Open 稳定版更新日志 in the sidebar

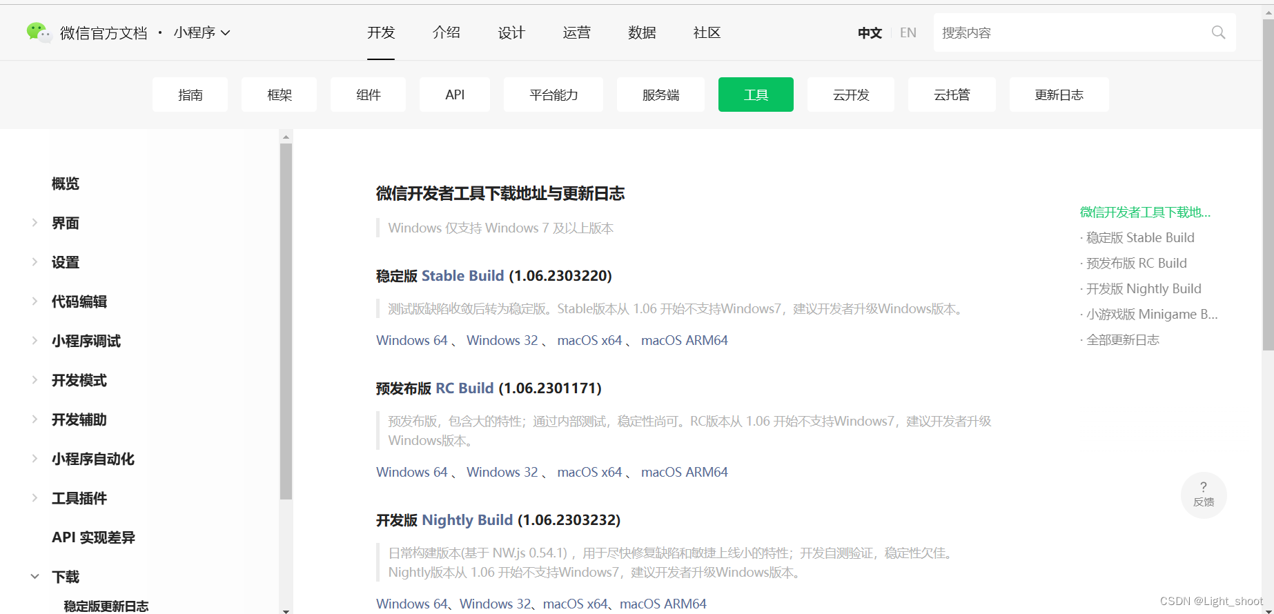(106, 606)
